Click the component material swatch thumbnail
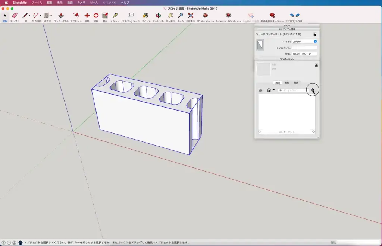Viewport: 382px width, 246px height. (260, 45)
